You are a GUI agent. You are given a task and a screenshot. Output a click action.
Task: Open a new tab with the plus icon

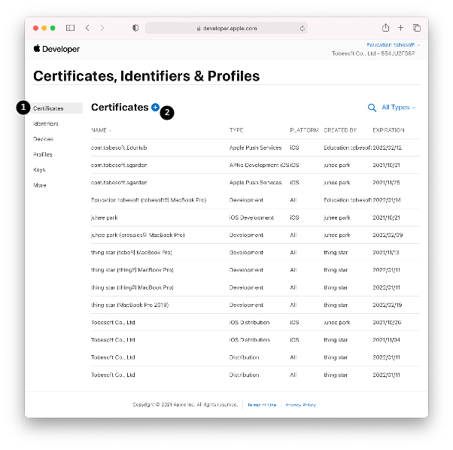click(x=401, y=28)
